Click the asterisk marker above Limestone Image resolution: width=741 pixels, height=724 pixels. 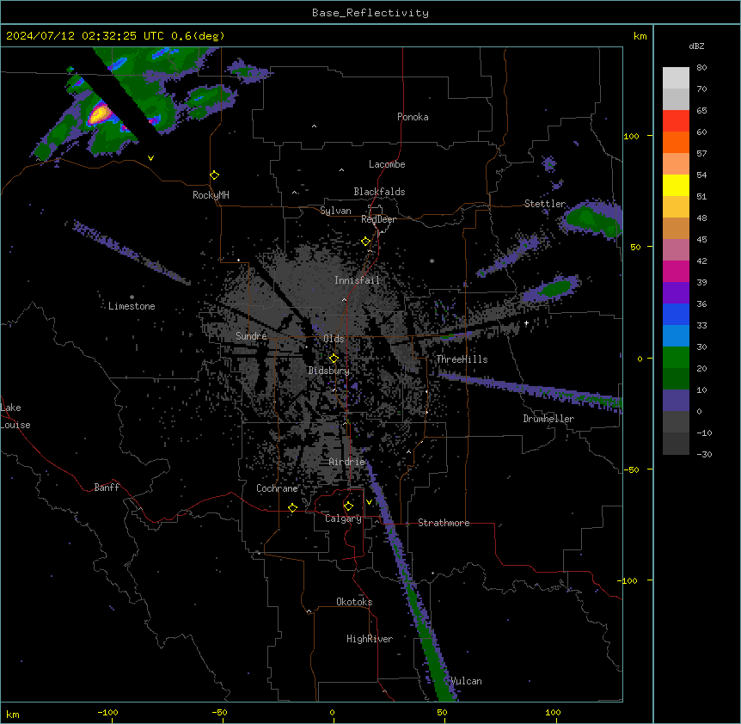(x=132, y=297)
